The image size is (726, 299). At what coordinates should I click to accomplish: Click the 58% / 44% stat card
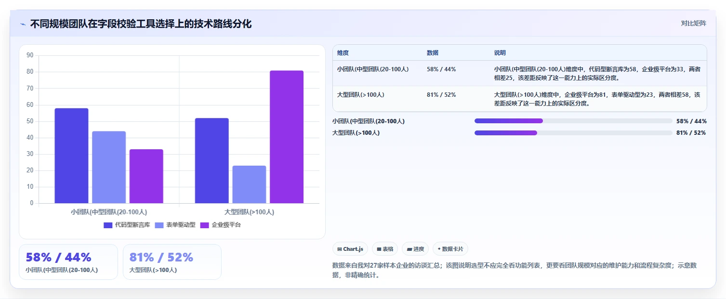tap(68, 262)
